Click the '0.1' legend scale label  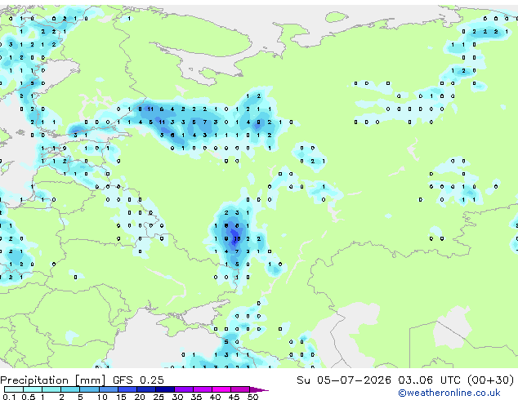9,397
